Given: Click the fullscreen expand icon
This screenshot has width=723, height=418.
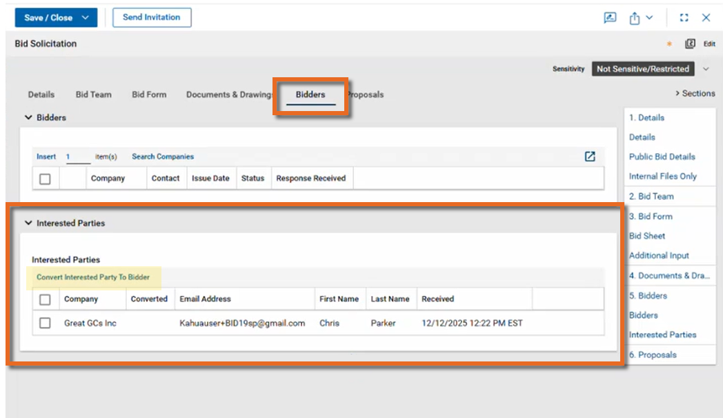Looking at the screenshot, I should pyautogui.click(x=684, y=18).
